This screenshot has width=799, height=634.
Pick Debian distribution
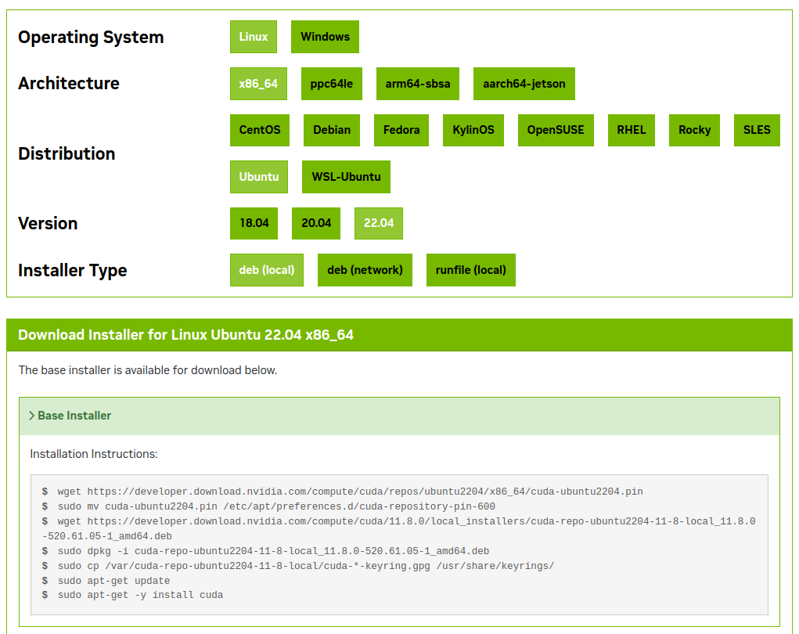point(331,130)
